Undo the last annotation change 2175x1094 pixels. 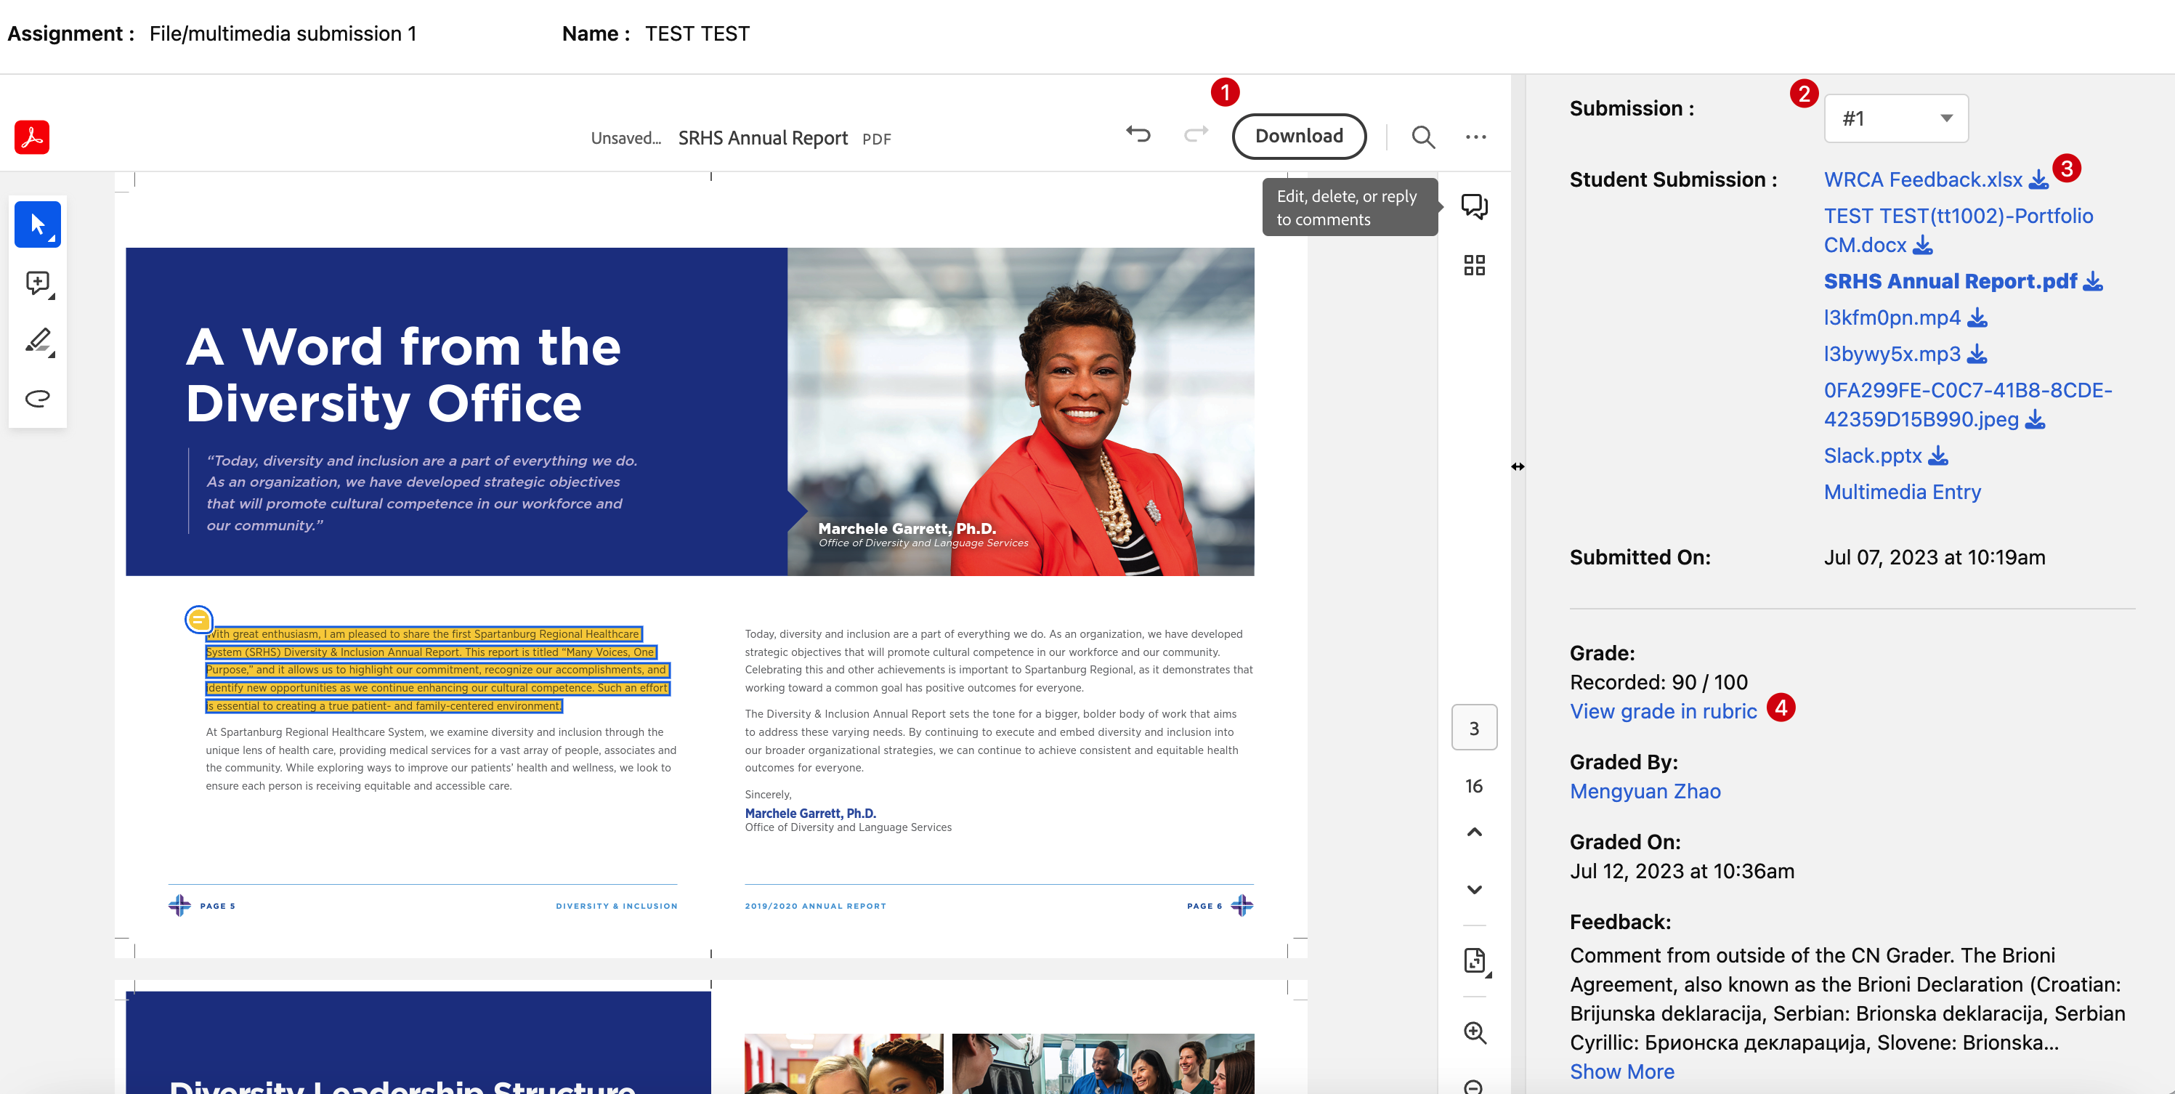coord(1138,135)
